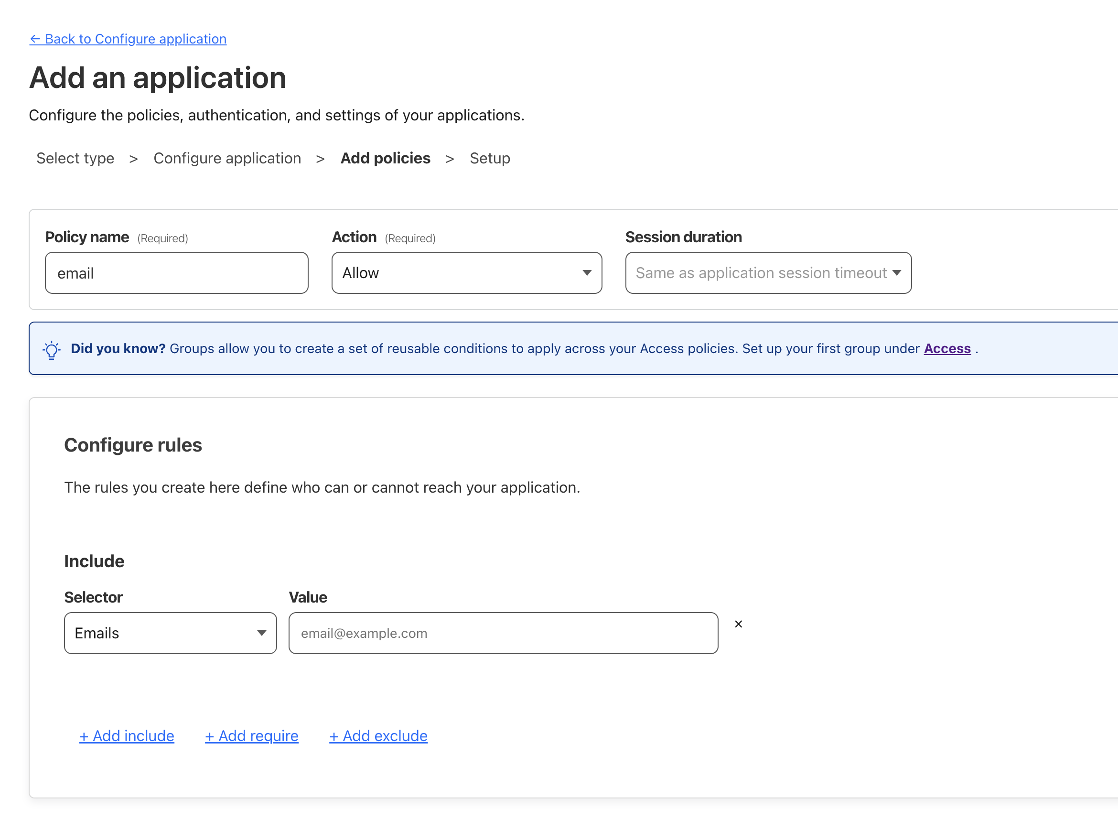Image resolution: width=1118 pixels, height=819 pixels.
Task: Click the Action dropdown arrow
Action: (587, 273)
